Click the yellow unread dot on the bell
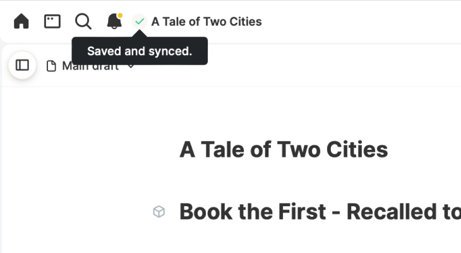Screen dimensions: 461x253 120,15
